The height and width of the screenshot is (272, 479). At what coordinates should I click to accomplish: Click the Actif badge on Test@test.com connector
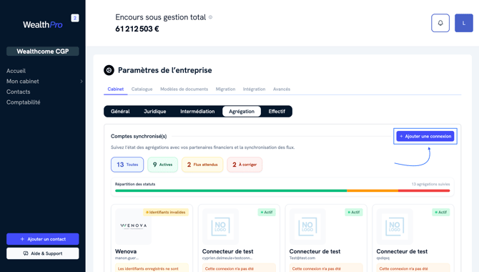(x=354, y=212)
